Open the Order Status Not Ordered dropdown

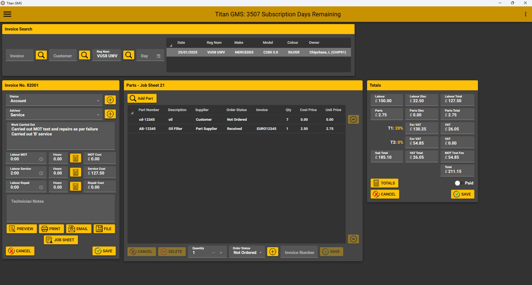point(247,251)
